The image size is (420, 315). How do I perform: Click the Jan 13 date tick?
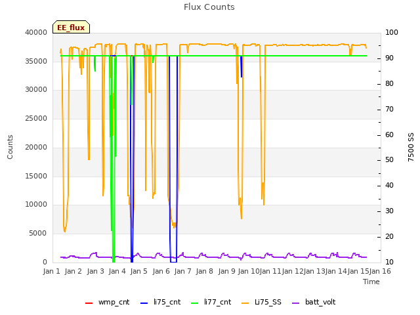[x=314, y=271]
